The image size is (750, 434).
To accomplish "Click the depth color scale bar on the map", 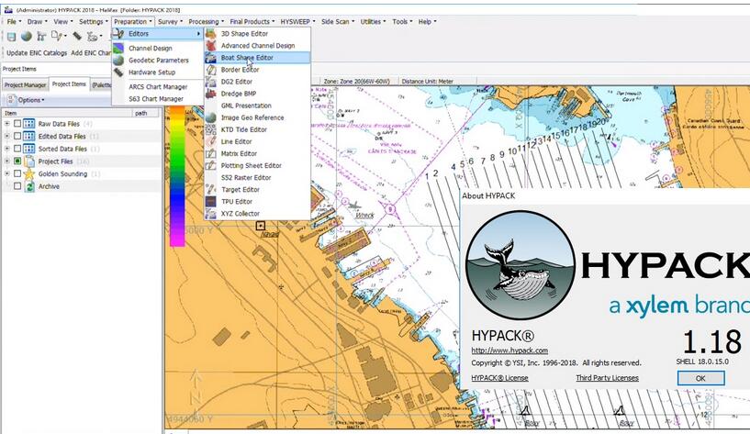I will pos(177,177).
